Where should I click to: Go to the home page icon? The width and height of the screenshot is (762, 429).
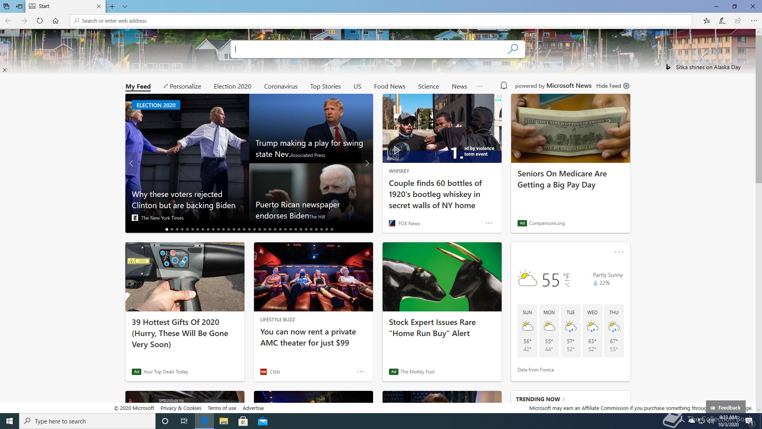[x=56, y=21]
